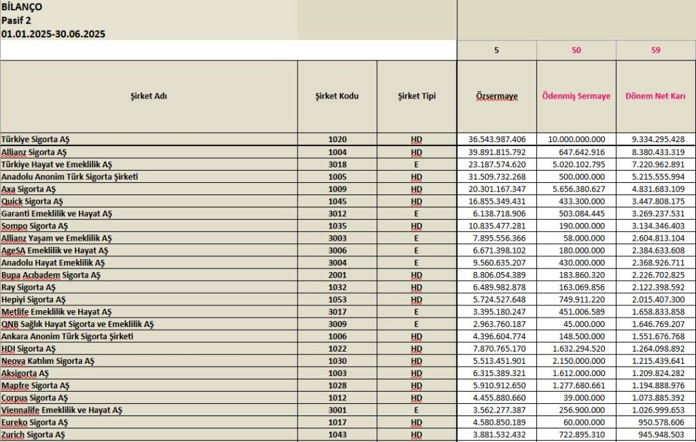
Task: Click net profit value 2.368.926.711
Action: click(x=656, y=263)
